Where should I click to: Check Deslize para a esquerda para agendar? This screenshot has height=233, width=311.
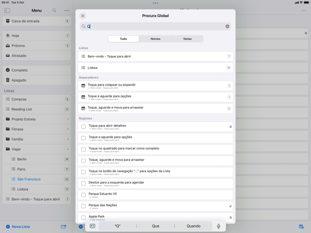(83, 183)
